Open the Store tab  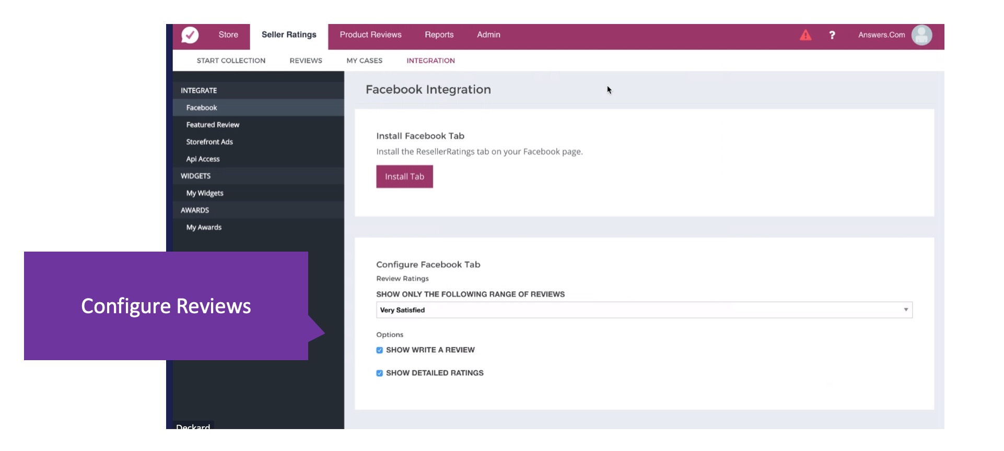[228, 35]
